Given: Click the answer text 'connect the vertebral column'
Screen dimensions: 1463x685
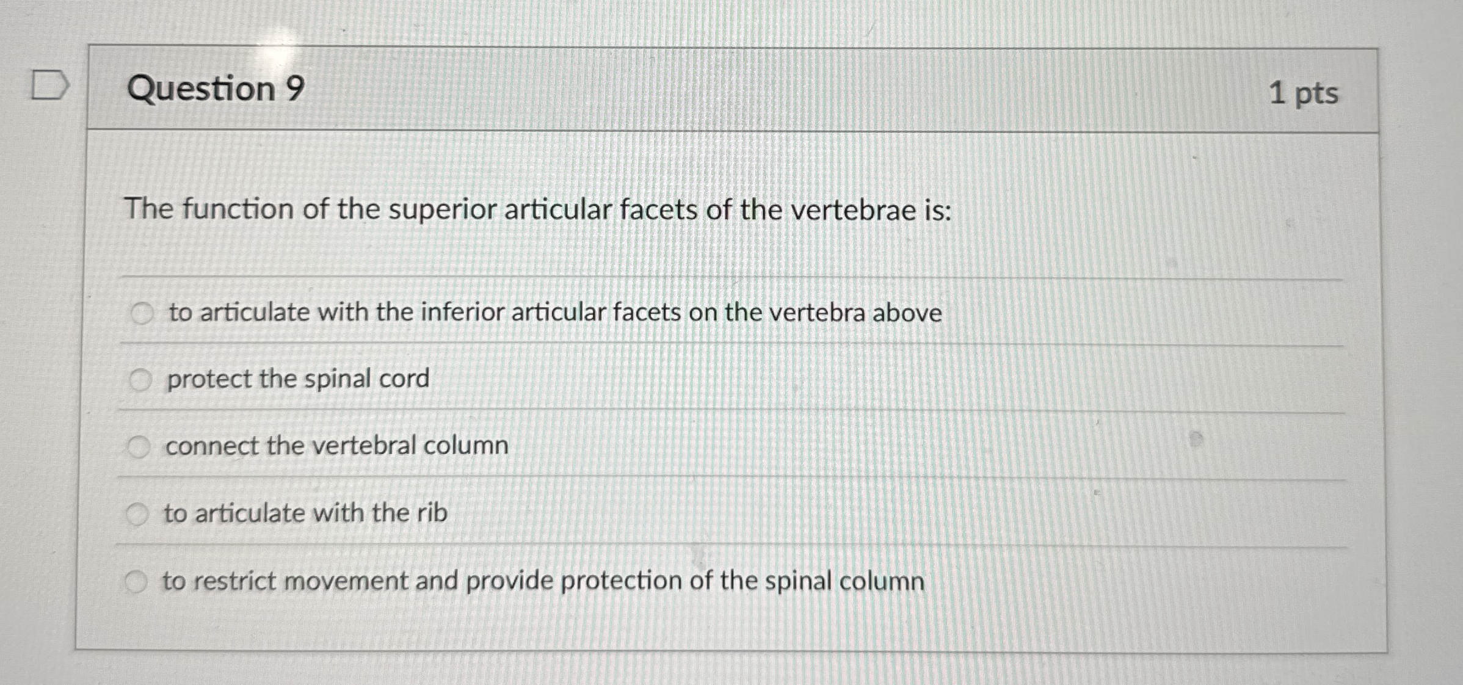Looking at the screenshot, I should click(336, 446).
